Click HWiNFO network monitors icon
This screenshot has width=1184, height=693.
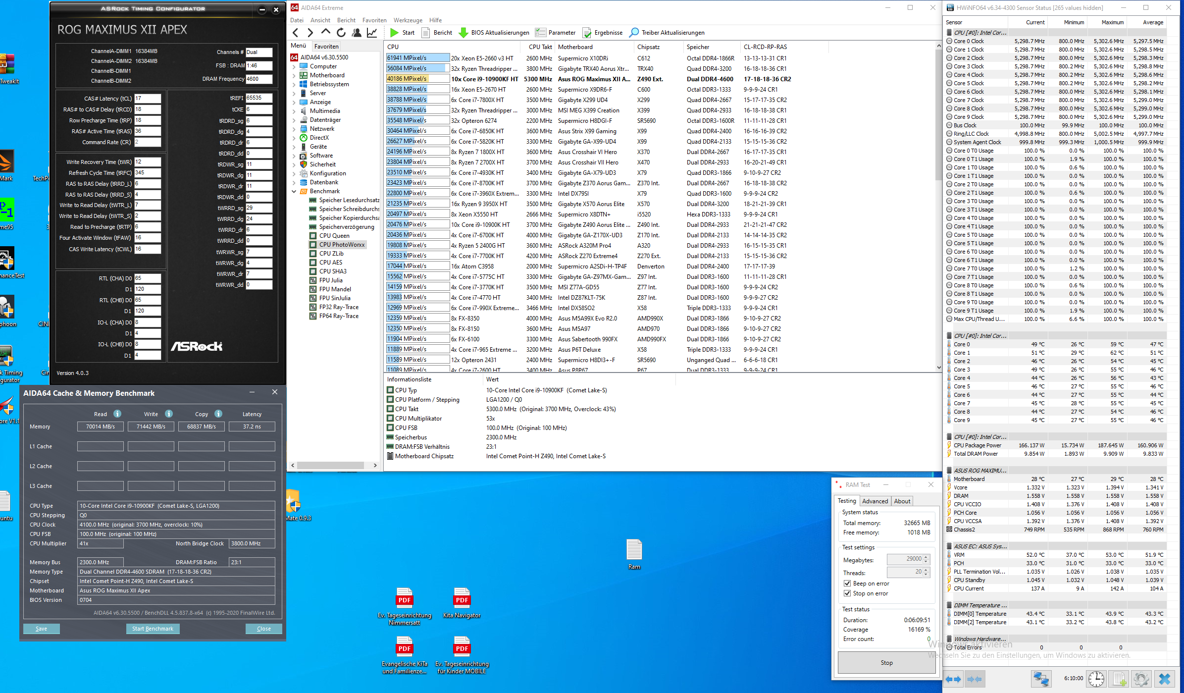coord(1041,679)
